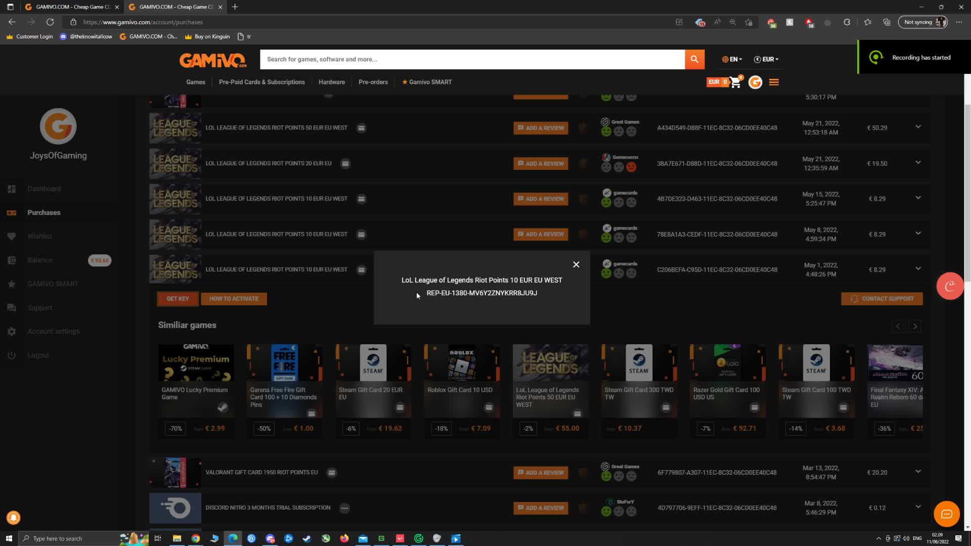Show next similar games with right arrow
Screen dimensions: 971x546
[914, 326]
